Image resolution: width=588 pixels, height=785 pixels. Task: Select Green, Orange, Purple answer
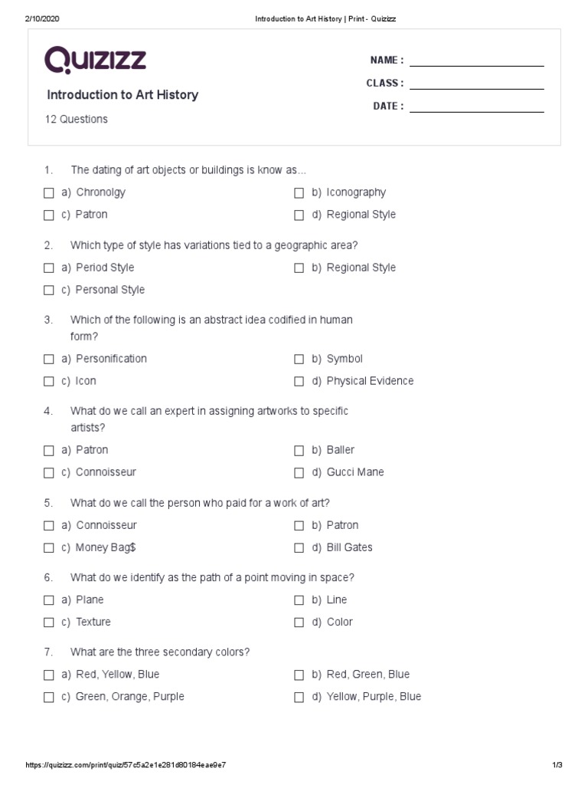coord(49,698)
